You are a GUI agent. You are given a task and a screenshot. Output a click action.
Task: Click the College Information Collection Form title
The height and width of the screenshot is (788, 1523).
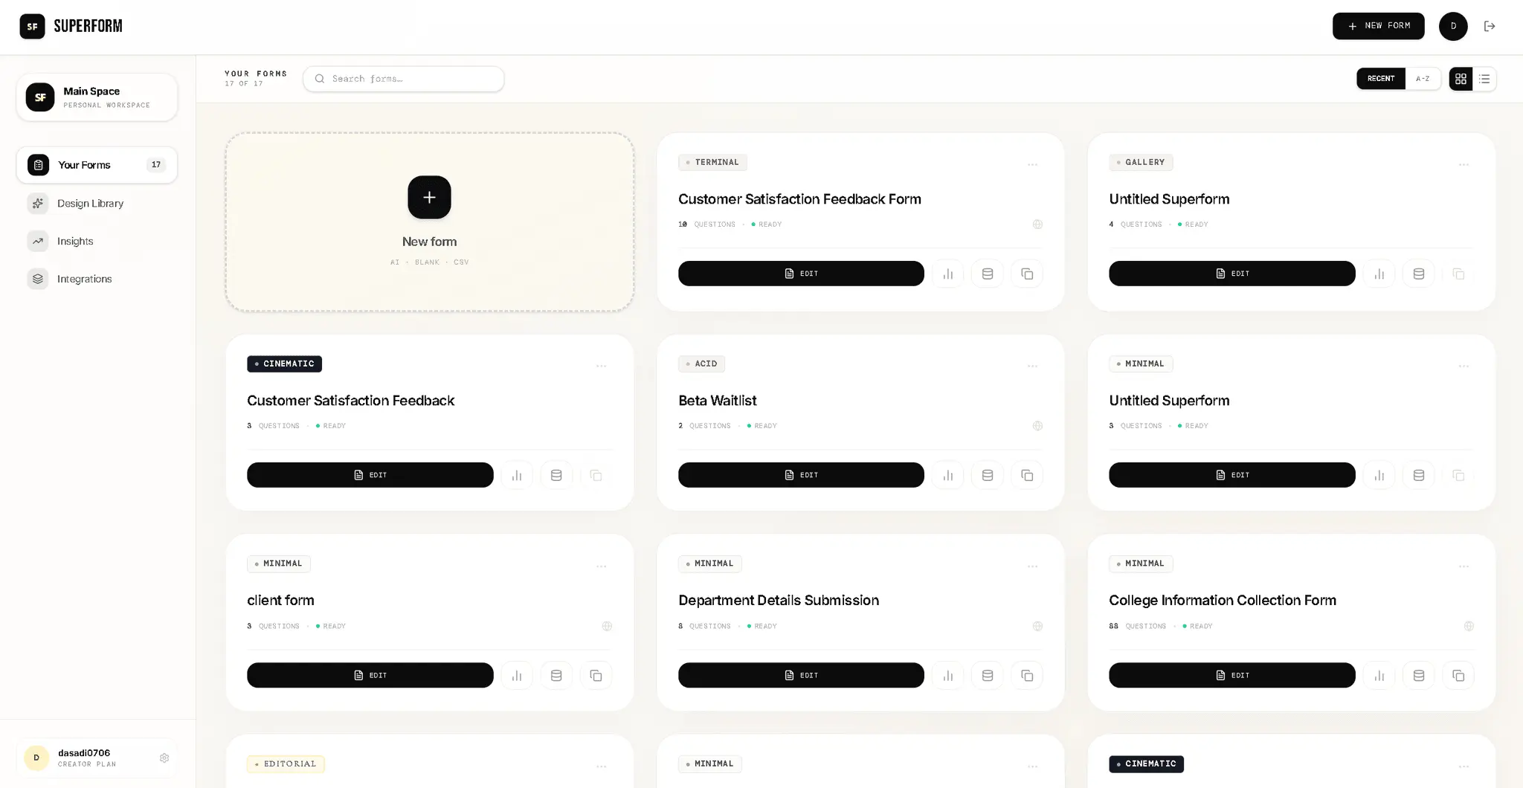(x=1223, y=600)
